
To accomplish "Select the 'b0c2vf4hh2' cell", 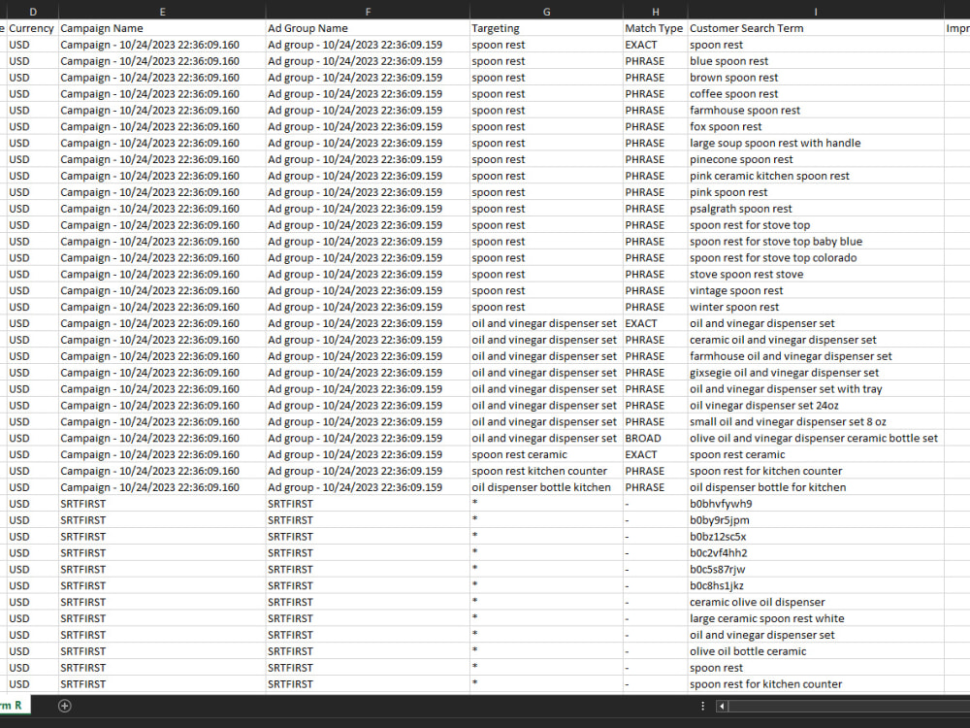I will pyautogui.click(x=816, y=553).
